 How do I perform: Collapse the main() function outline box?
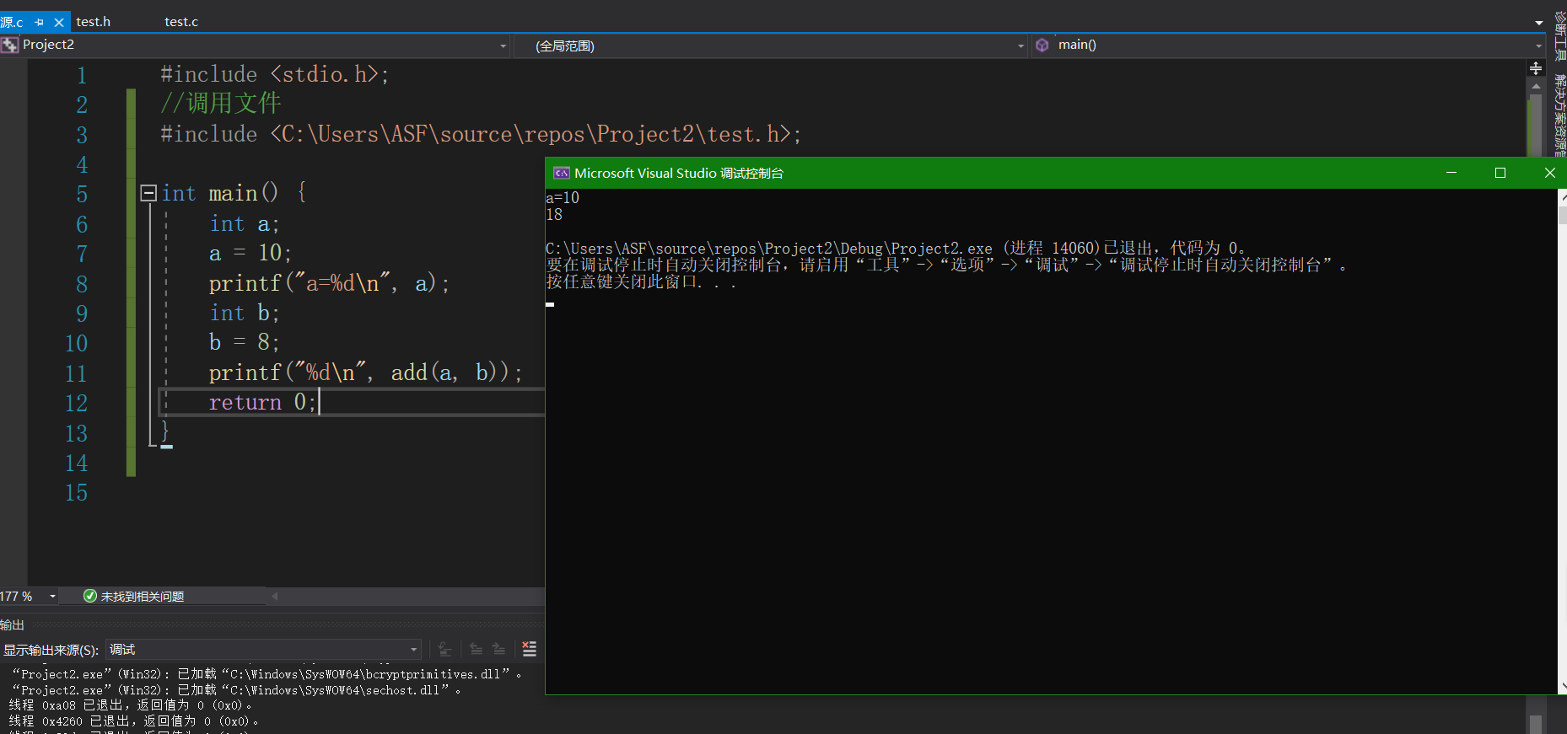tap(148, 193)
